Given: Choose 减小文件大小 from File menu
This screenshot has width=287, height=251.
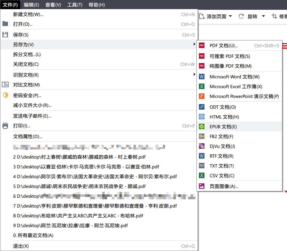Looking at the screenshot, I should tap(32, 105).
